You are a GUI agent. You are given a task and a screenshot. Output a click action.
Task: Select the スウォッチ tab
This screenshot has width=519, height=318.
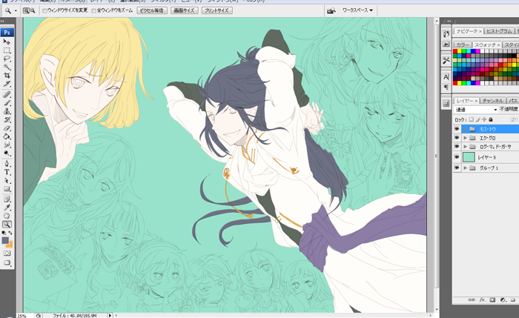coord(487,44)
